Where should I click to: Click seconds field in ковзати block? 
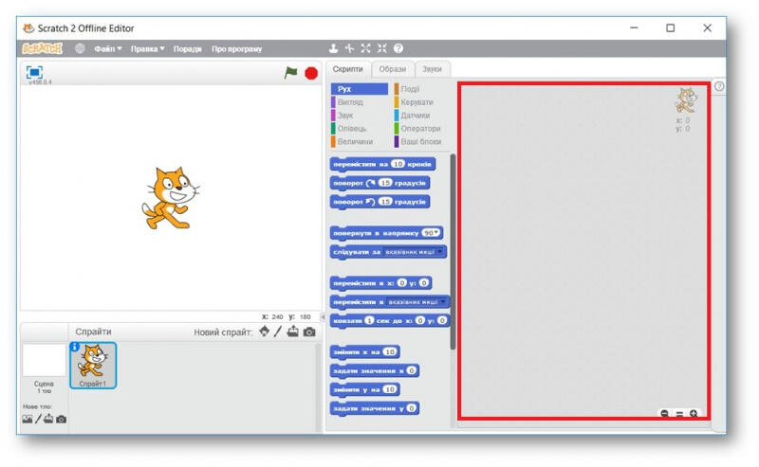[x=369, y=320]
